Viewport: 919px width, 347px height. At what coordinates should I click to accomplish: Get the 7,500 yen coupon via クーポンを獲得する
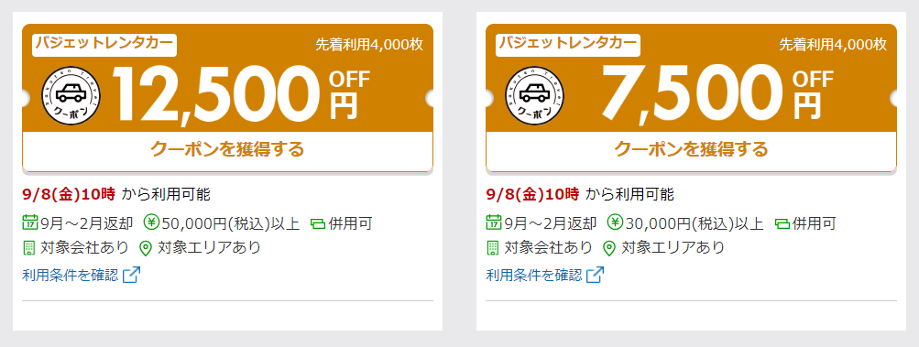(x=691, y=149)
